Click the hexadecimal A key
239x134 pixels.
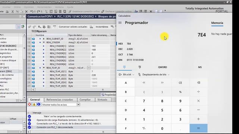pos(126,83)
